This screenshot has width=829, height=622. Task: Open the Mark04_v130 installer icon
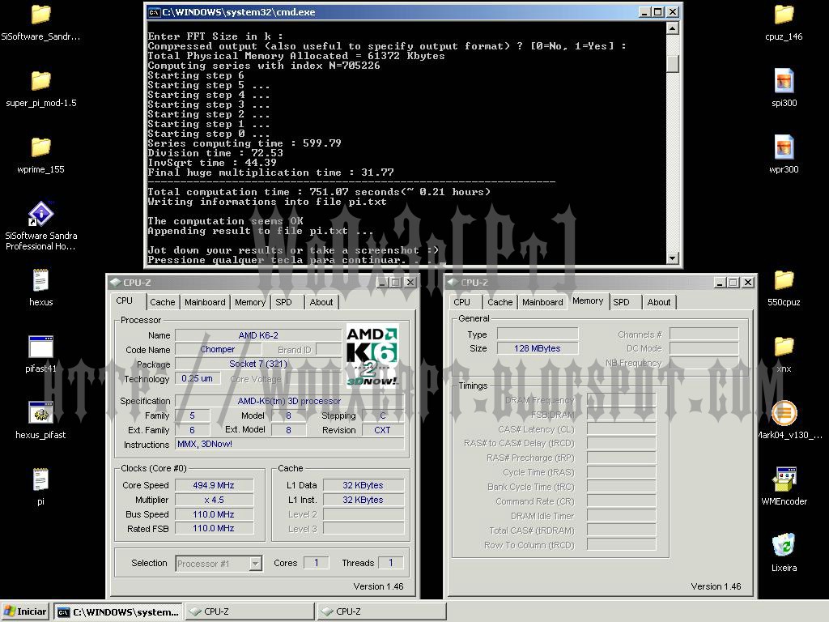pyautogui.click(x=784, y=413)
